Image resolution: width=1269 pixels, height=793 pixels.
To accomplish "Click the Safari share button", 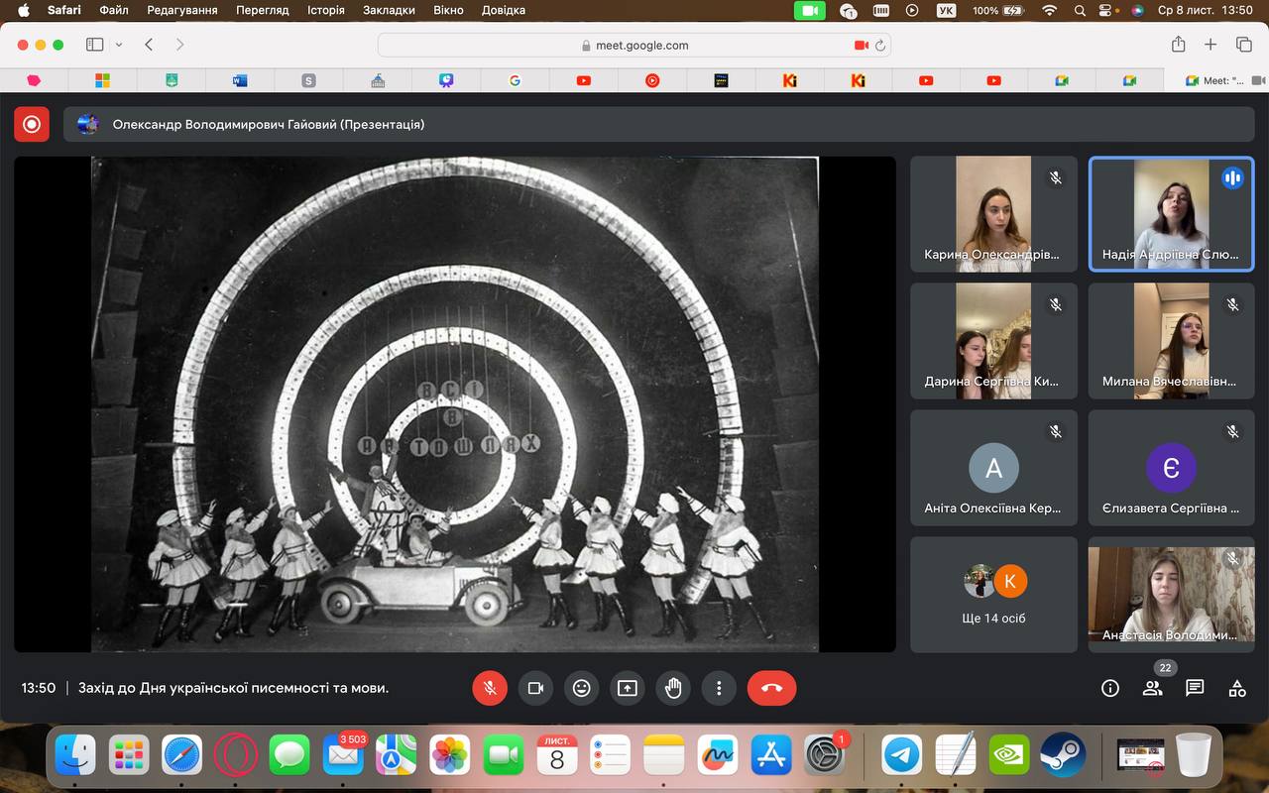I will click(1178, 45).
